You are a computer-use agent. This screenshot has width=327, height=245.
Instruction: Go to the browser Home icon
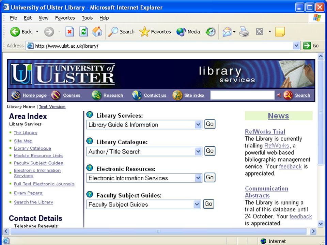[x=97, y=32]
